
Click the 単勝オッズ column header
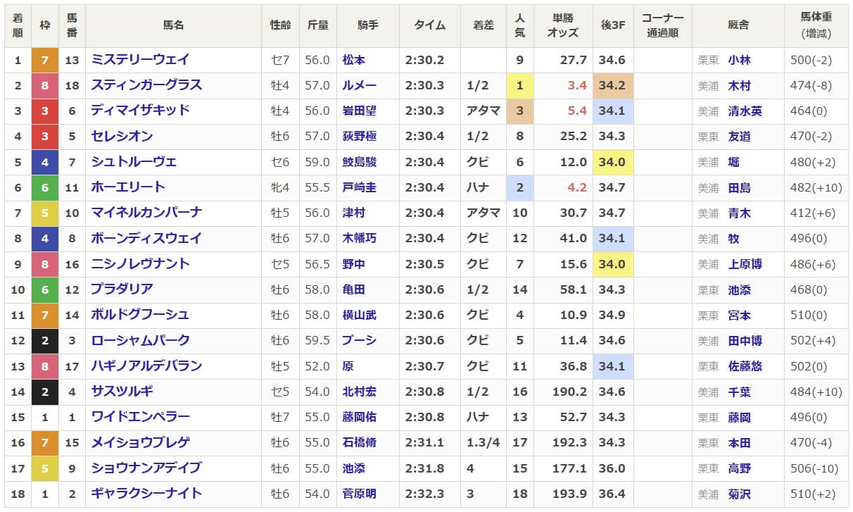[563, 25]
